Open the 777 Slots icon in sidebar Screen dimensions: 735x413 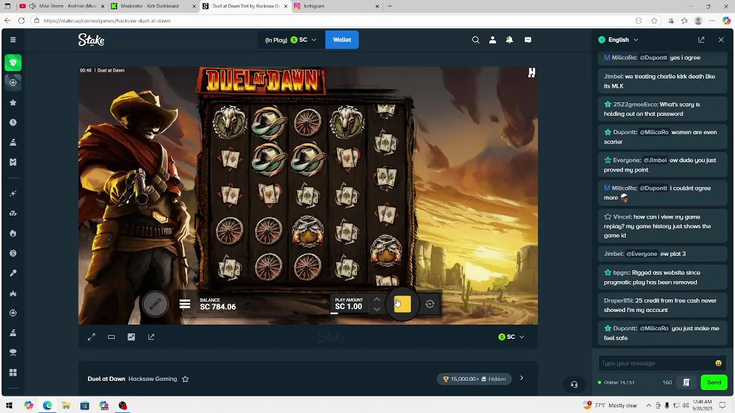coord(13,213)
